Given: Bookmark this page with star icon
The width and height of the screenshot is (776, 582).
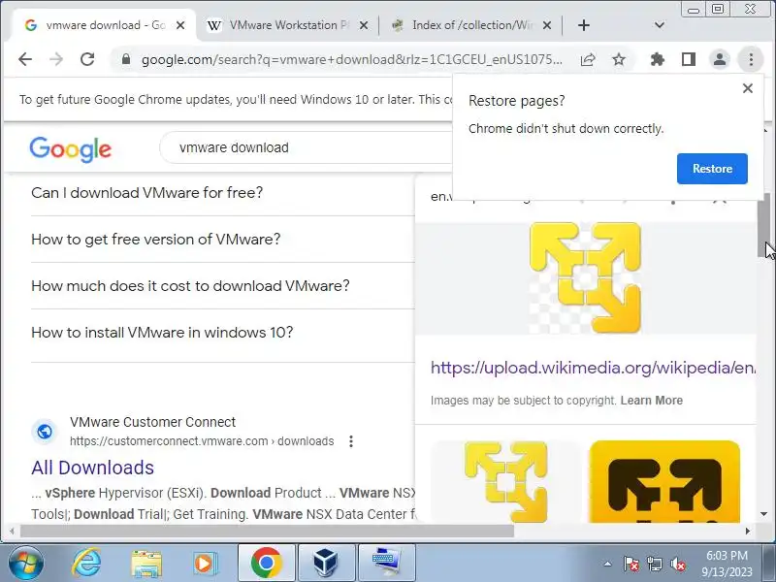Looking at the screenshot, I should pyautogui.click(x=619, y=60).
